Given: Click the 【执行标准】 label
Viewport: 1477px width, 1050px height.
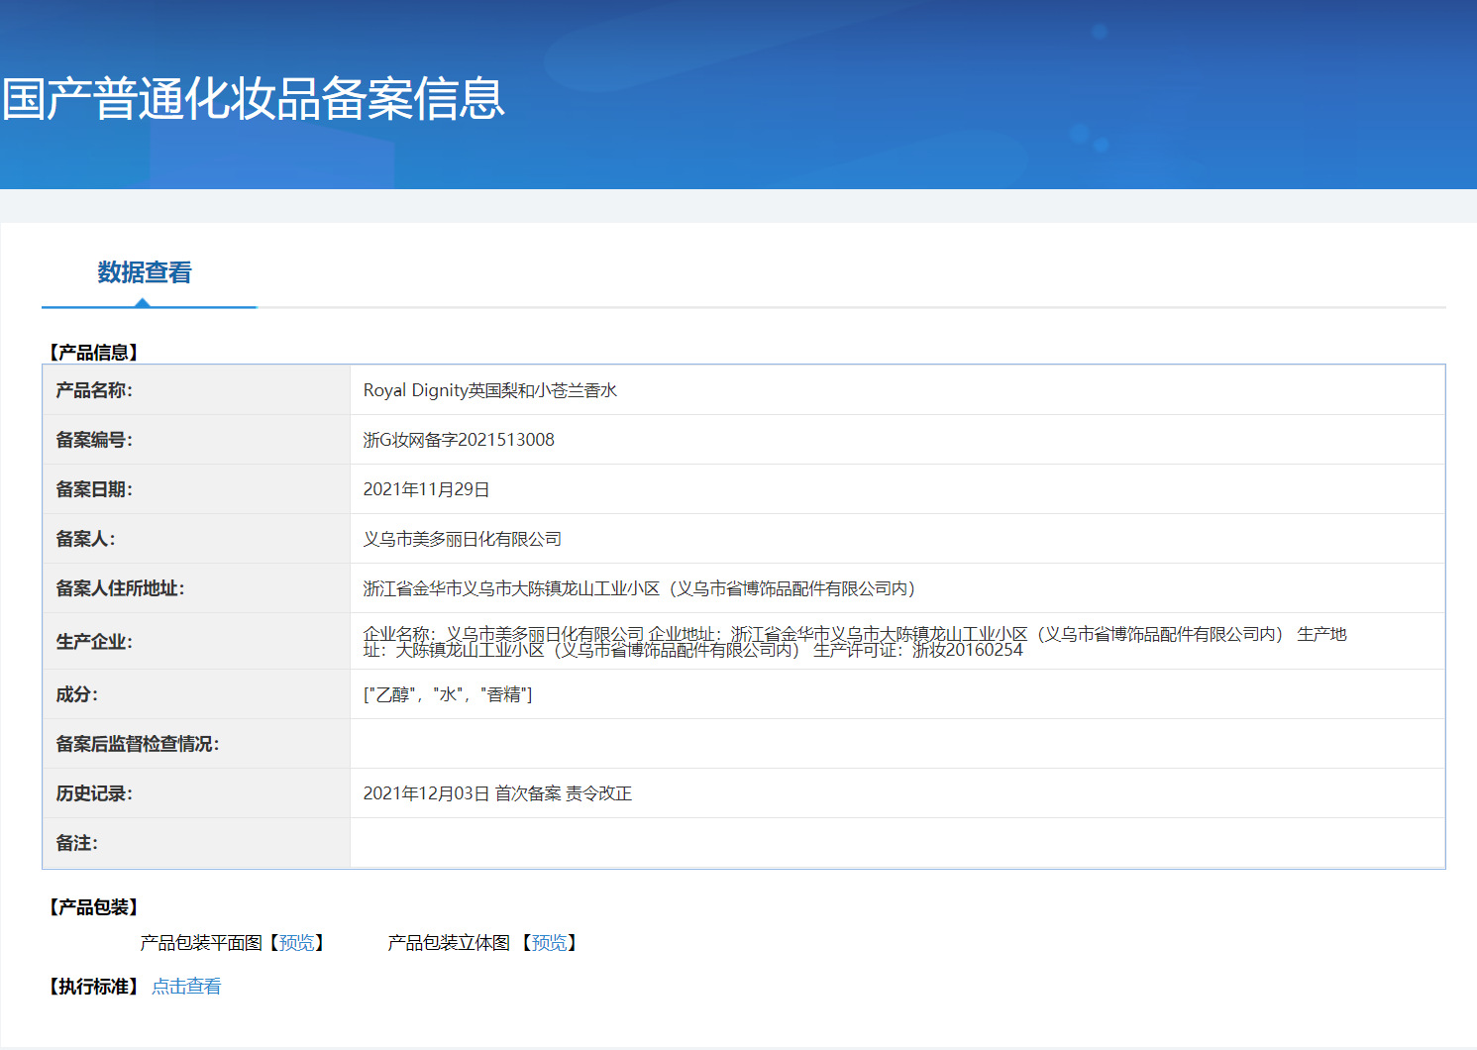Looking at the screenshot, I should click(x=94, y=987).
